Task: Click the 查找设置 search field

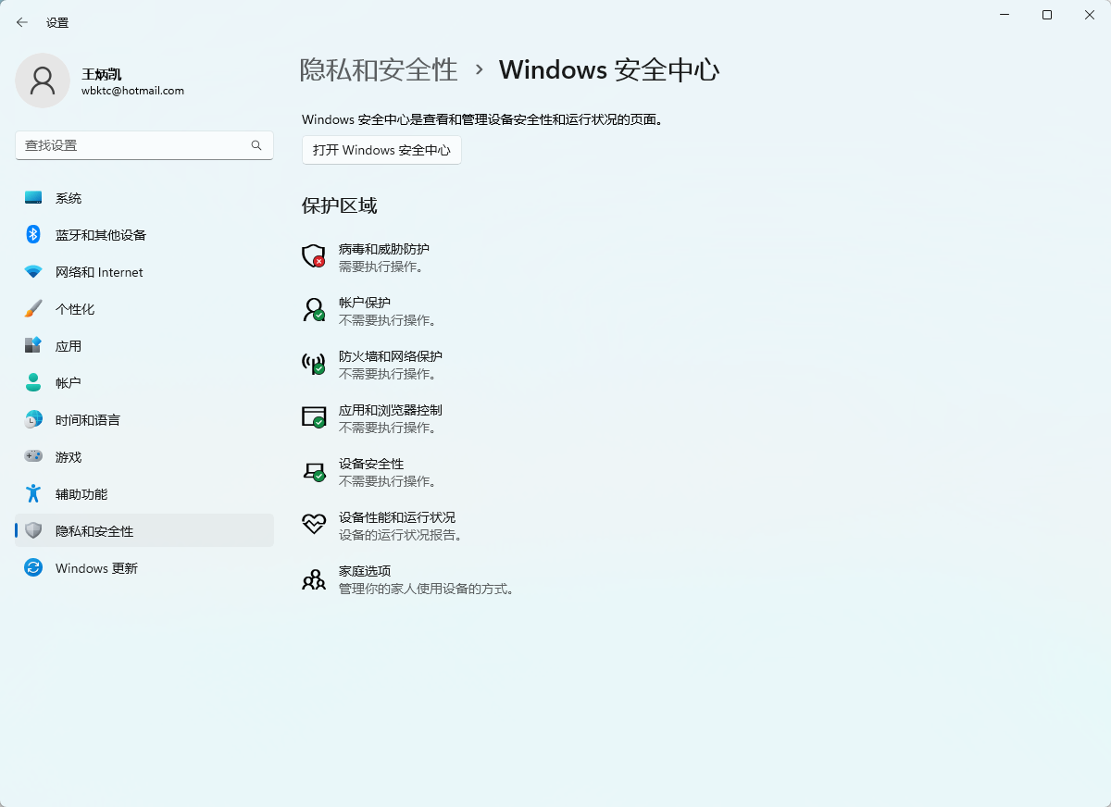Action: point(144,145)
